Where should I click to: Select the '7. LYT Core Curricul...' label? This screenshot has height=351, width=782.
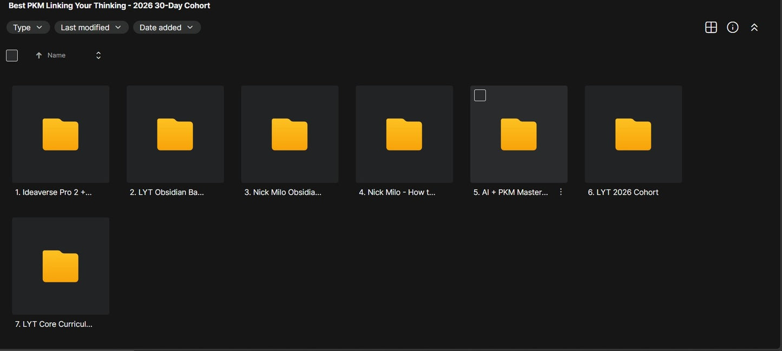click(54, 324)
